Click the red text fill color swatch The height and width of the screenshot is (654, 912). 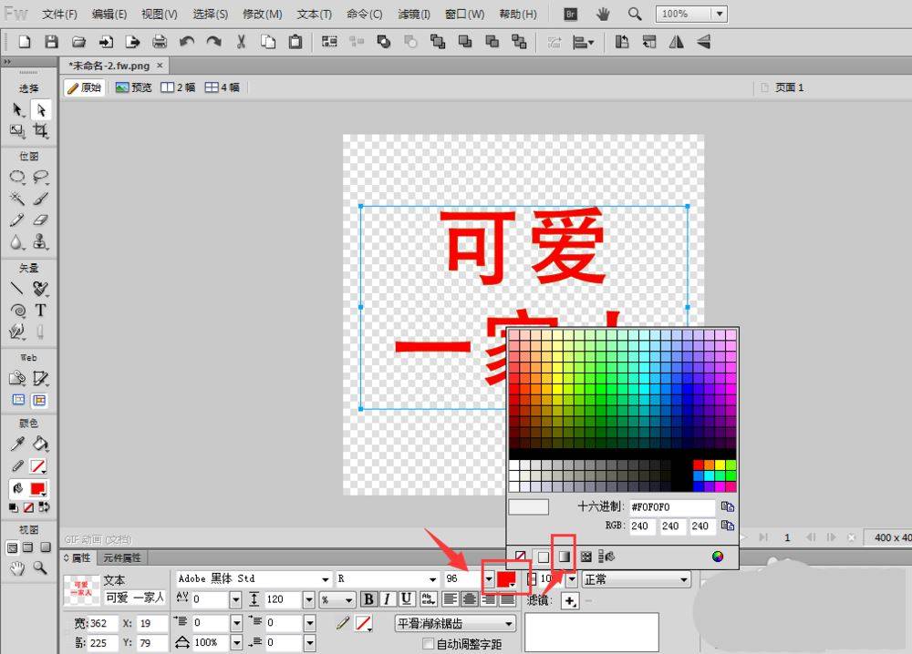[504, 579]
